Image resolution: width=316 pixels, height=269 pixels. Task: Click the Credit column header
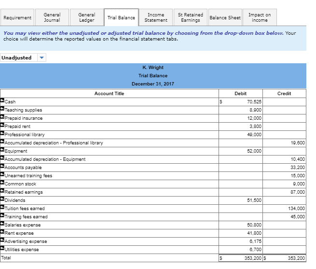(x=284, y=93)
